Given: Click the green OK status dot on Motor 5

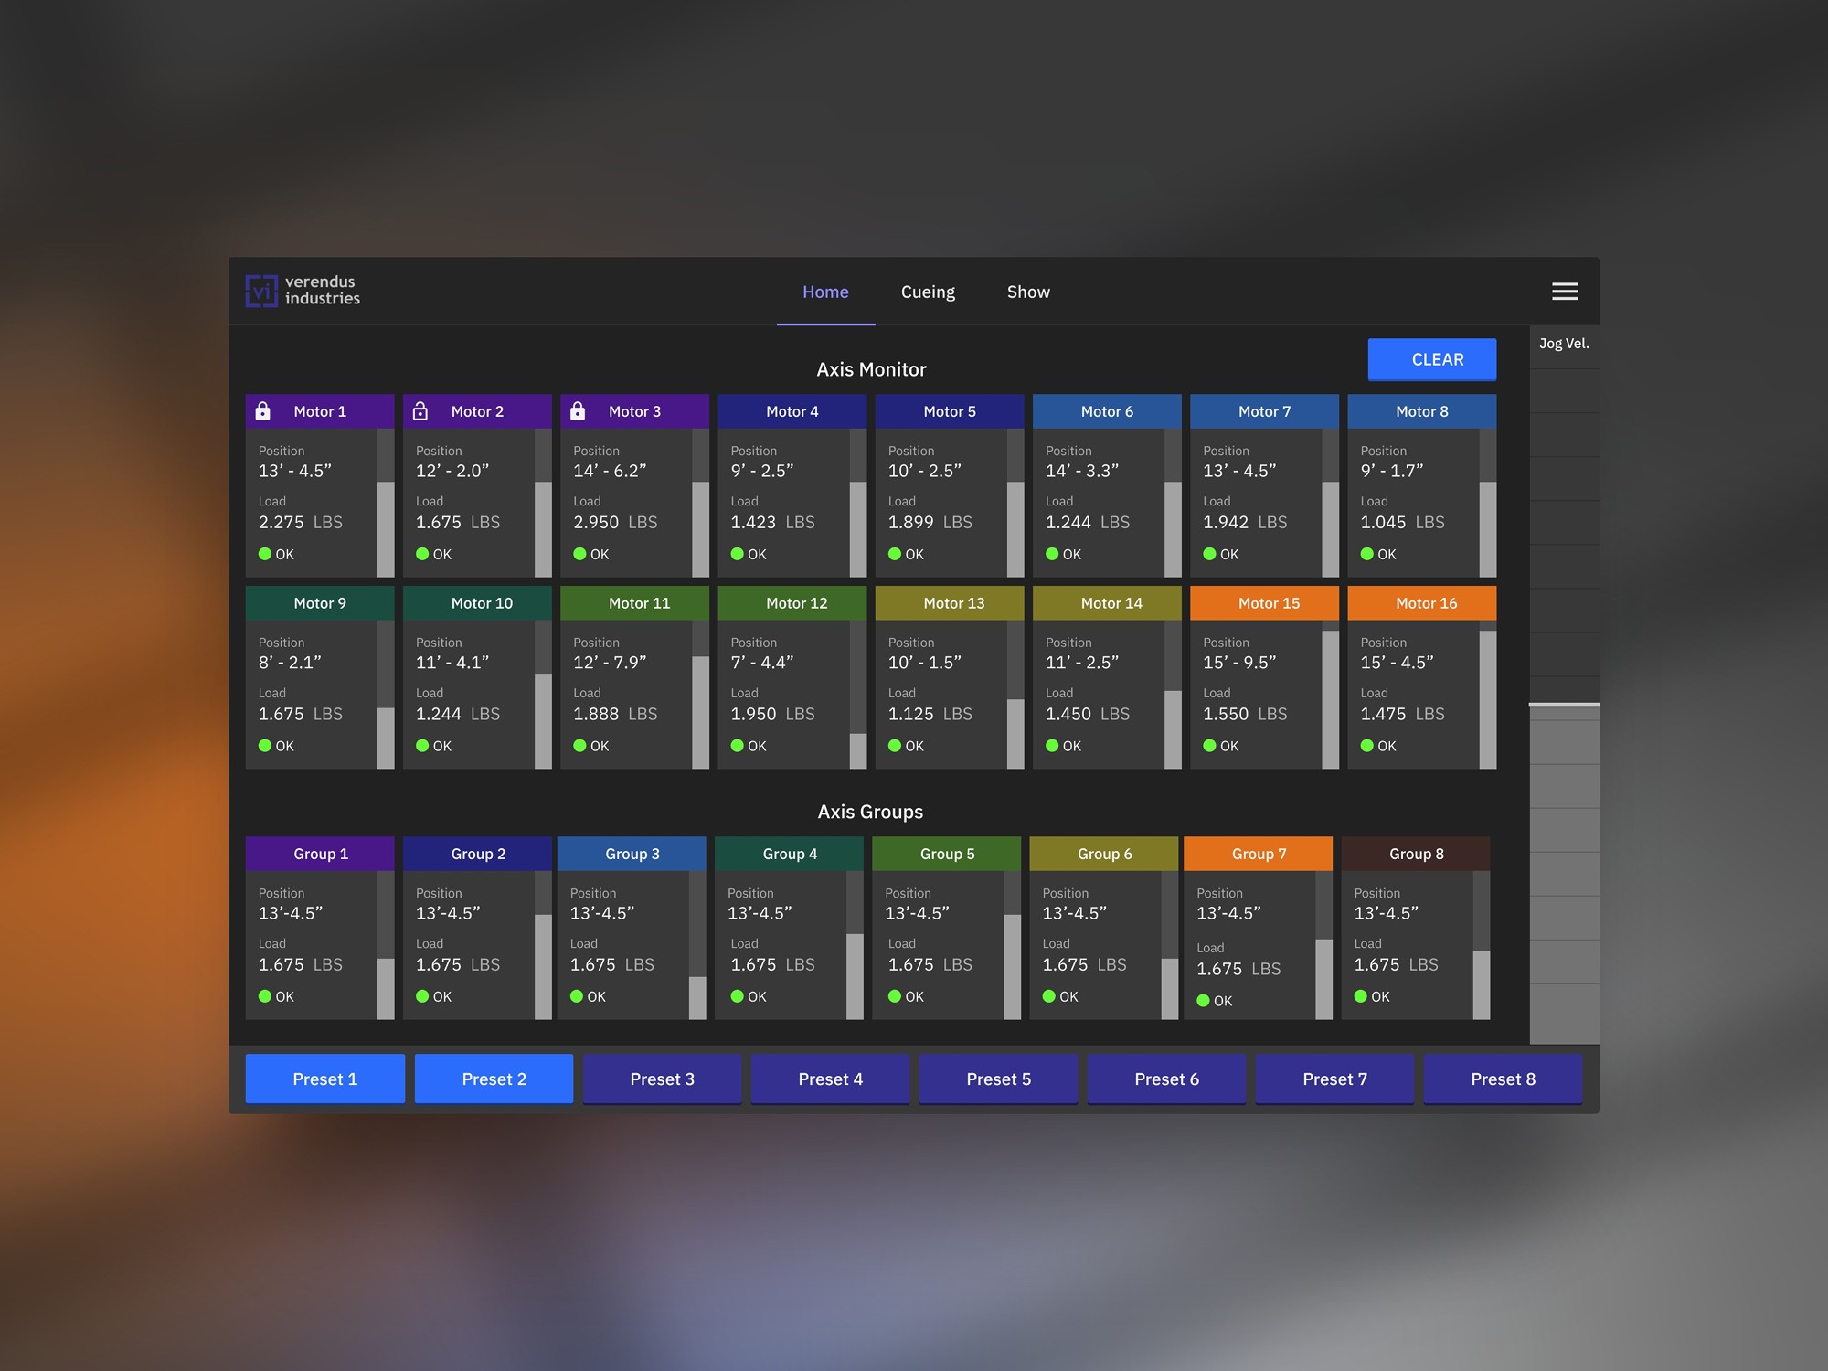Looking at the screenshot, I should point(894,554).
